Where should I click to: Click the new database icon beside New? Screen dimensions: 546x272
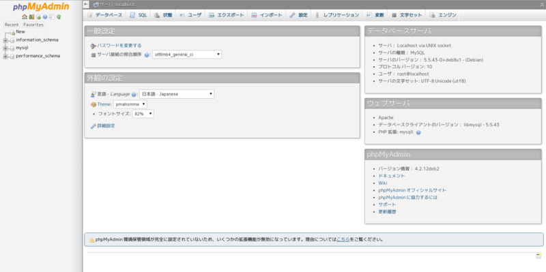click(x=12, y=32)
